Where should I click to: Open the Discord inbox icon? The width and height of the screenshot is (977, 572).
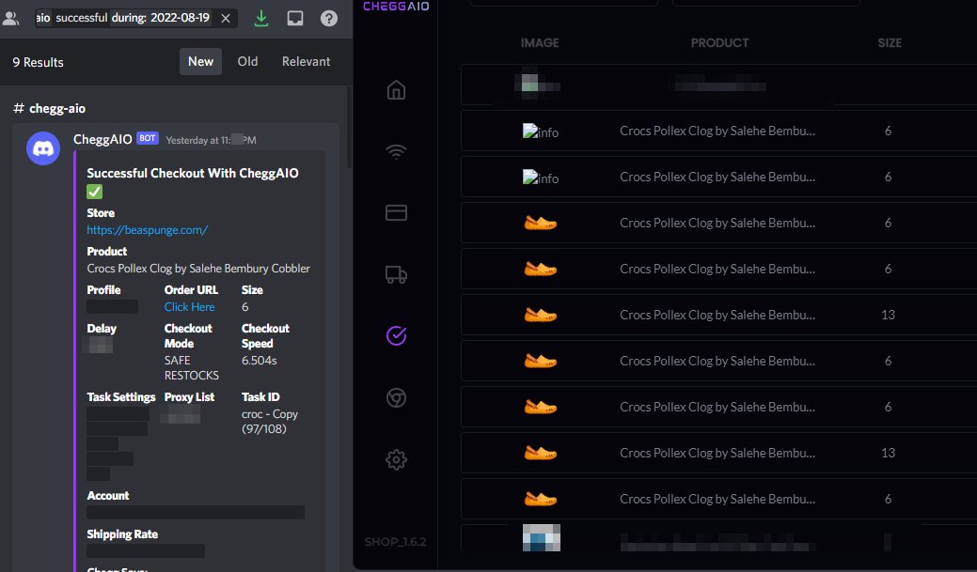click(294, 18)
